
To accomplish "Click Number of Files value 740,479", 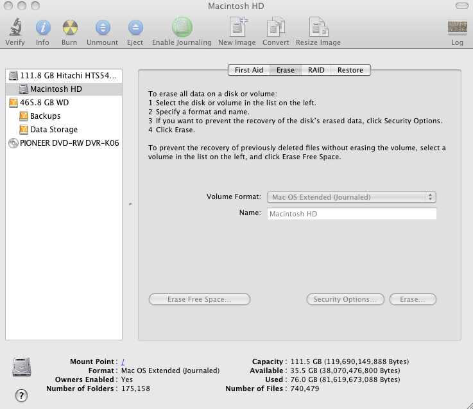I will pos(305,389).
